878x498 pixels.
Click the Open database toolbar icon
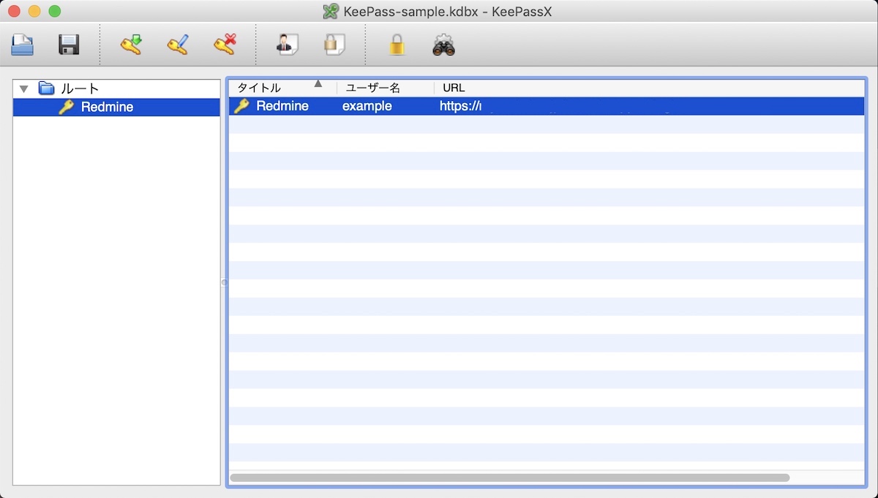23,45
